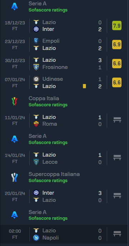Click the 6.6 rating badge for Udinese–Lazio
The width and height of the screenshot is (129, 246).
coord(117,83)
